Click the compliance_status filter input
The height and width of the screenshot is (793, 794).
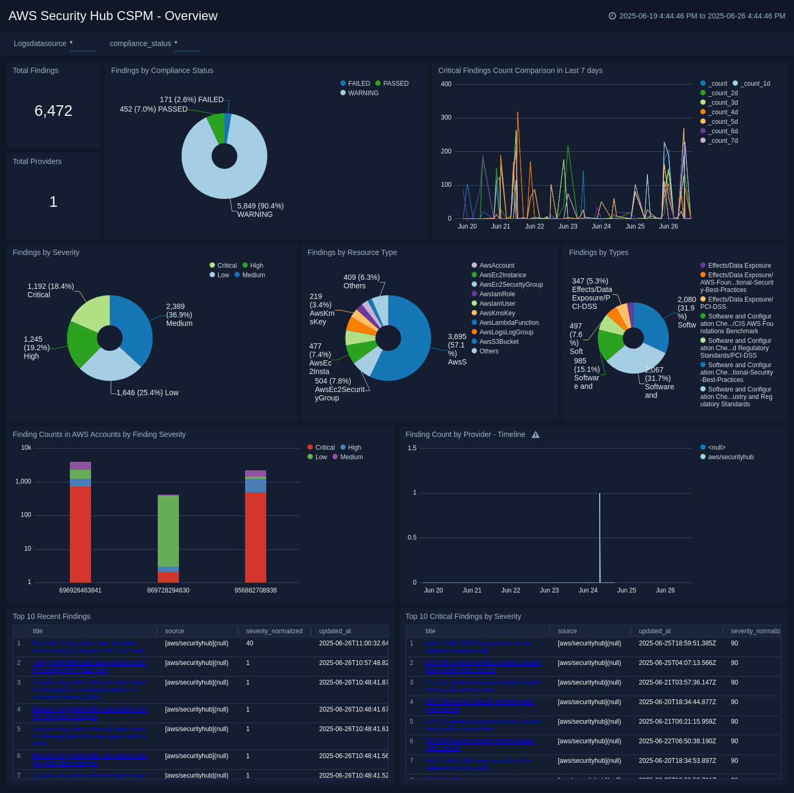coord(188,44)
